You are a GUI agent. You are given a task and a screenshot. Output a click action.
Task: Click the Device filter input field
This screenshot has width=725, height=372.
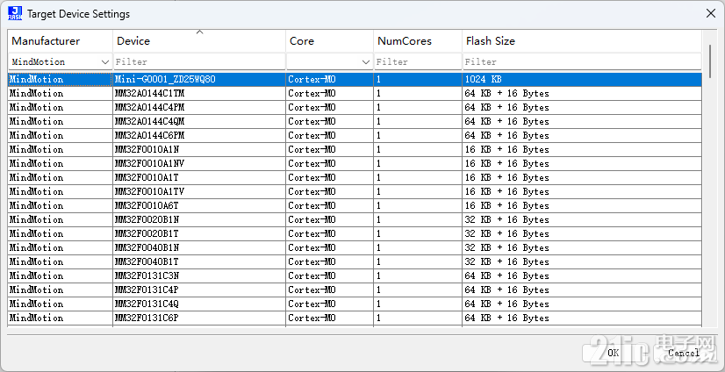[199, 62]
